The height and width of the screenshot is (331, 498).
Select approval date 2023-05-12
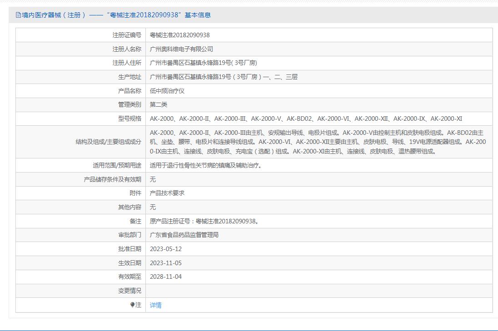point(165,249)
